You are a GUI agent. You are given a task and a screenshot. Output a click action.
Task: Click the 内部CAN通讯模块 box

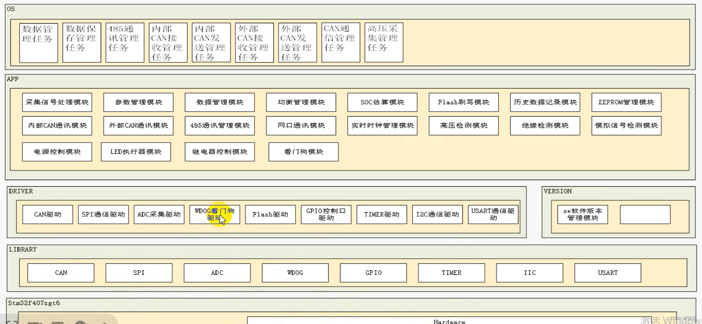click(x=57, y=126)
